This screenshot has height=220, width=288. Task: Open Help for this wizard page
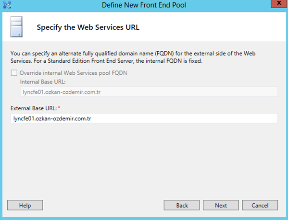pyautogui.click(x=25, y=205)
